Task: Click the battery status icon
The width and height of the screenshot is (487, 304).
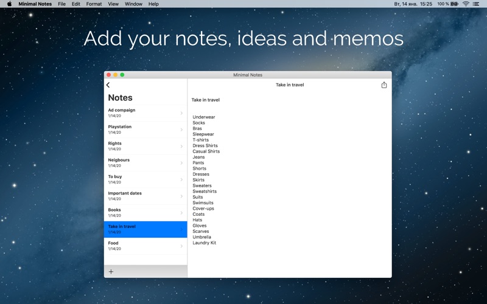Action: pos(454,4)
